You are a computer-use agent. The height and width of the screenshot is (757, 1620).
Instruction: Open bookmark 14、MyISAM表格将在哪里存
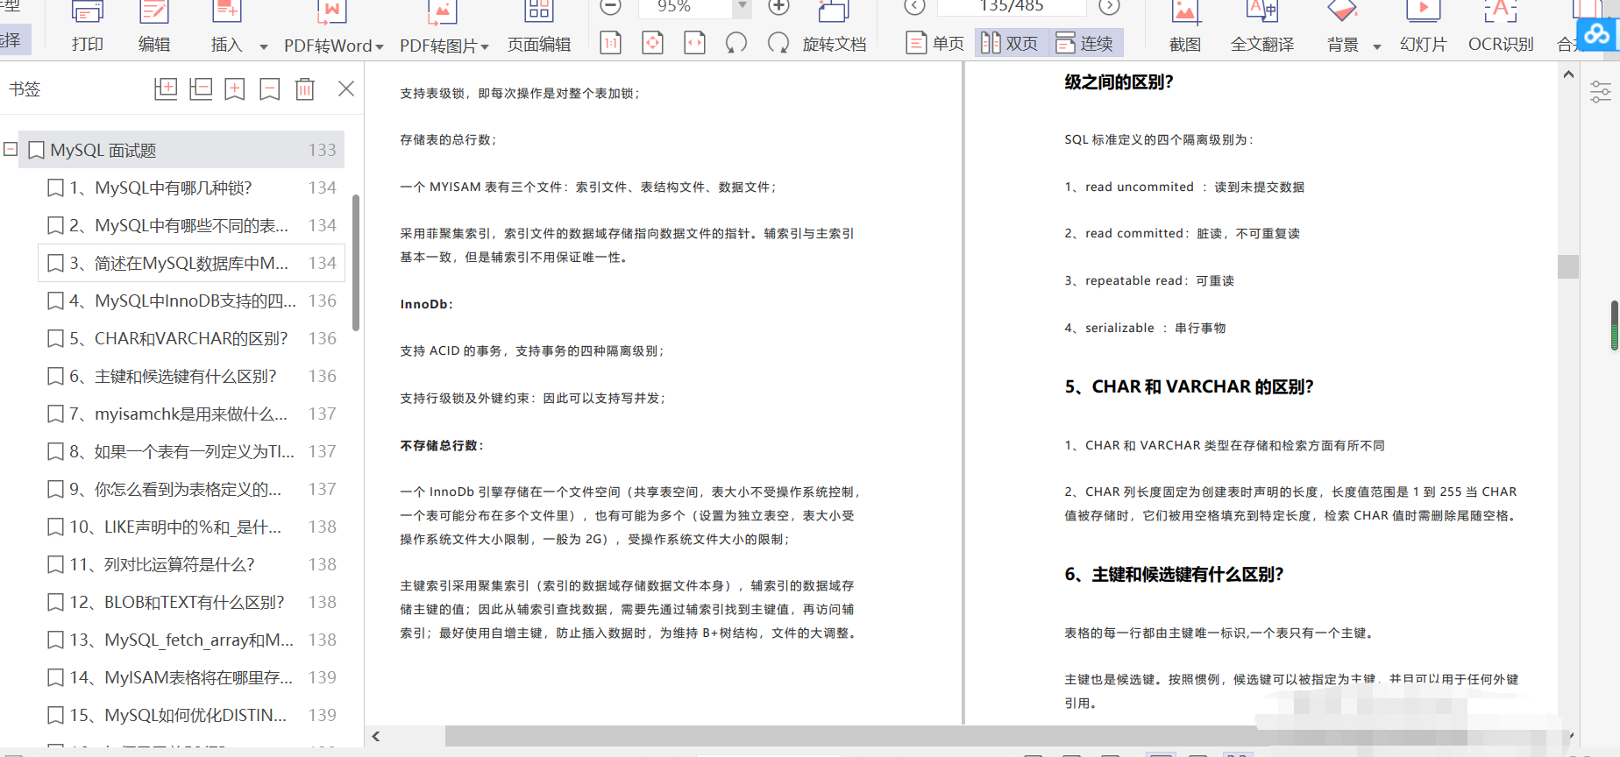click(x=191, y=677)
